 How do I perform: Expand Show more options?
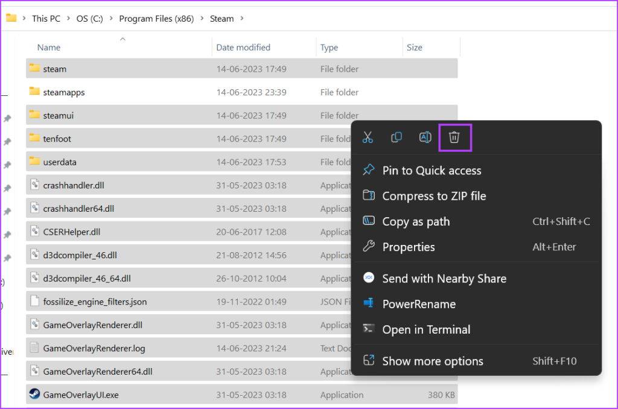coord(433,361)
